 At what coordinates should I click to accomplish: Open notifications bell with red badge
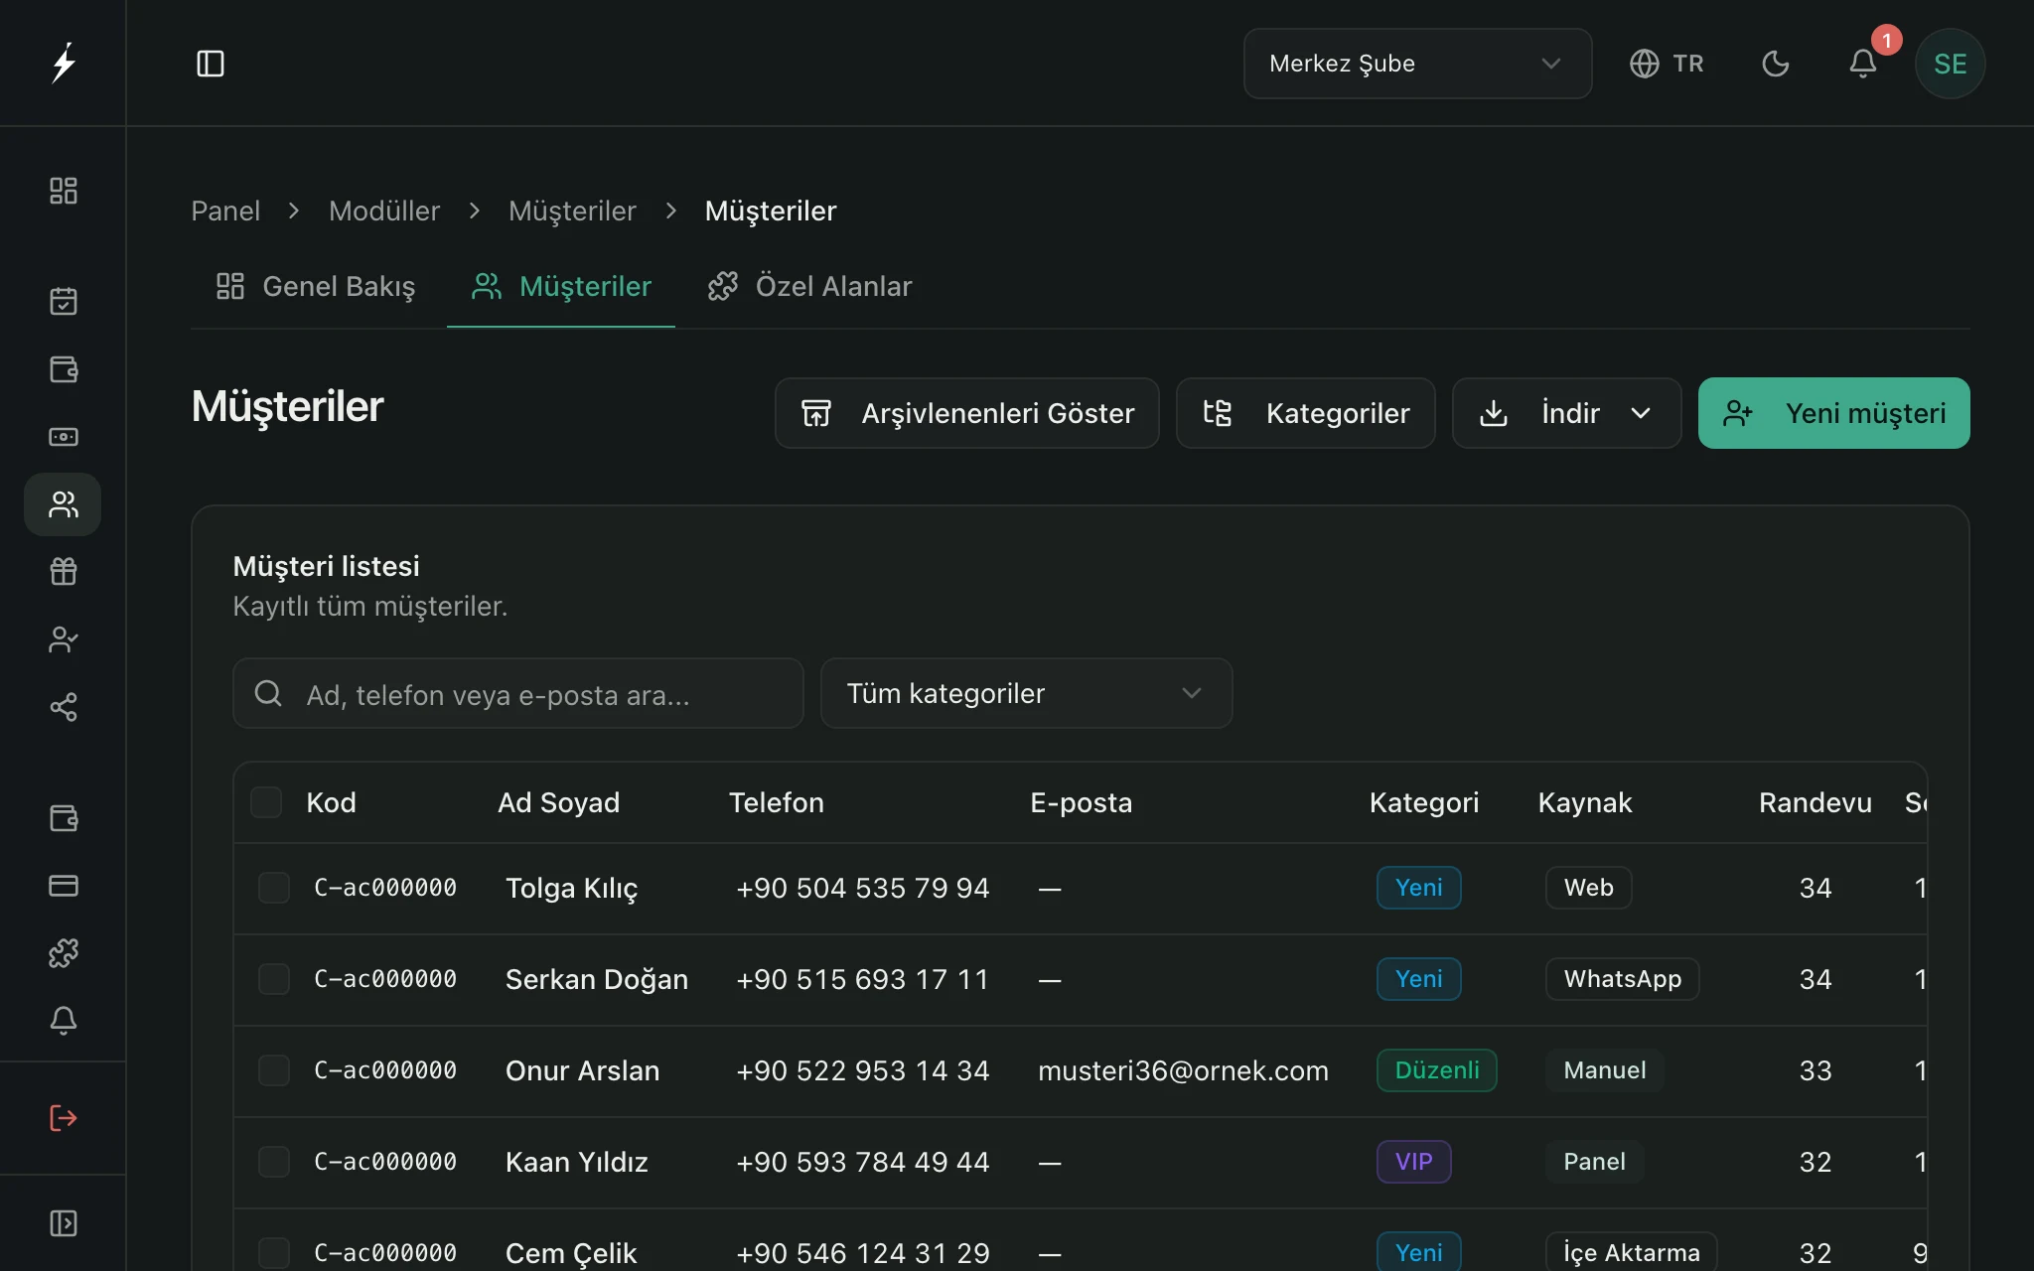(x=1863, y=64)
